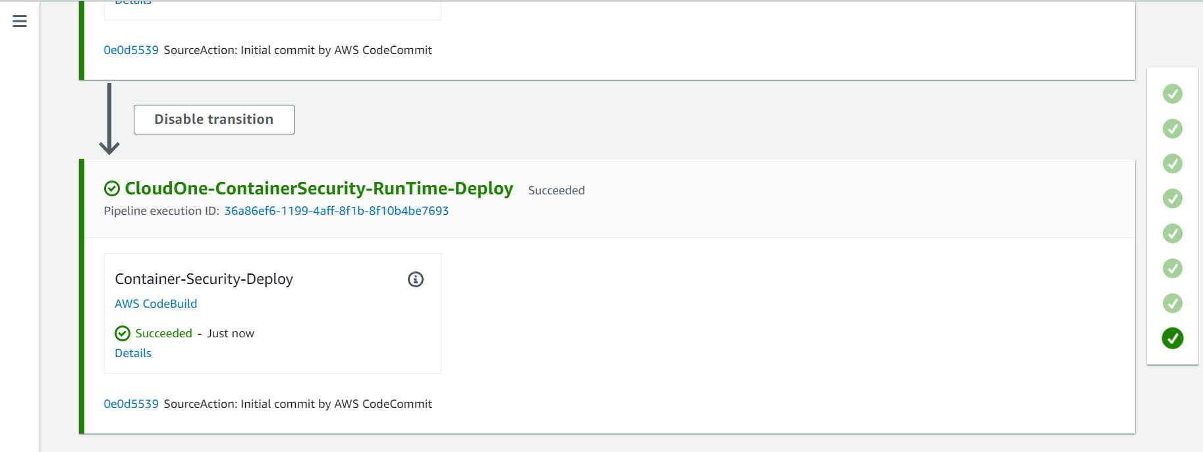
Task: Open the AWS CodeBuild link
Action: point(156,304)
